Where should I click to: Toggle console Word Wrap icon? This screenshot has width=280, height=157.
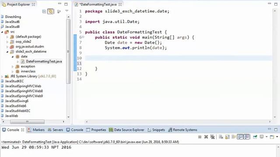point(234,137)
